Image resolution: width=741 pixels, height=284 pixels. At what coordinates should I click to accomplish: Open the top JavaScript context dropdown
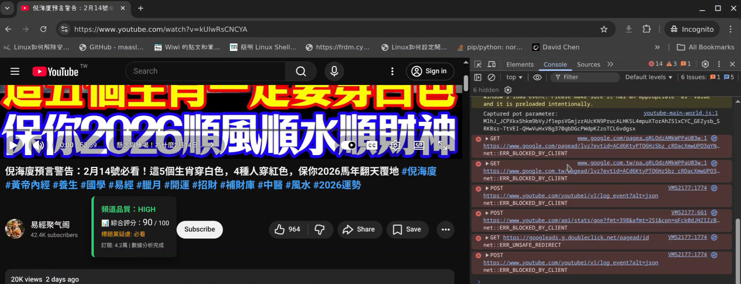514,77
